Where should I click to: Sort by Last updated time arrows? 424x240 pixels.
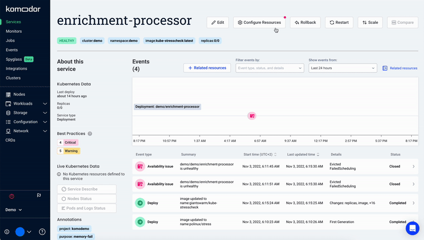tap(318, 154)
